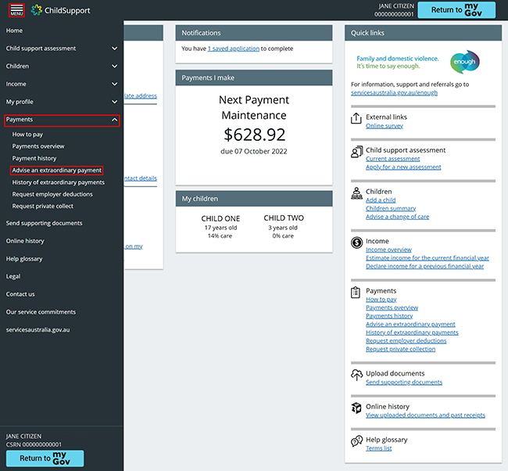The image size is (508, 471).
Task: Click Advise a change of care link
Action: tap(397, 217)
